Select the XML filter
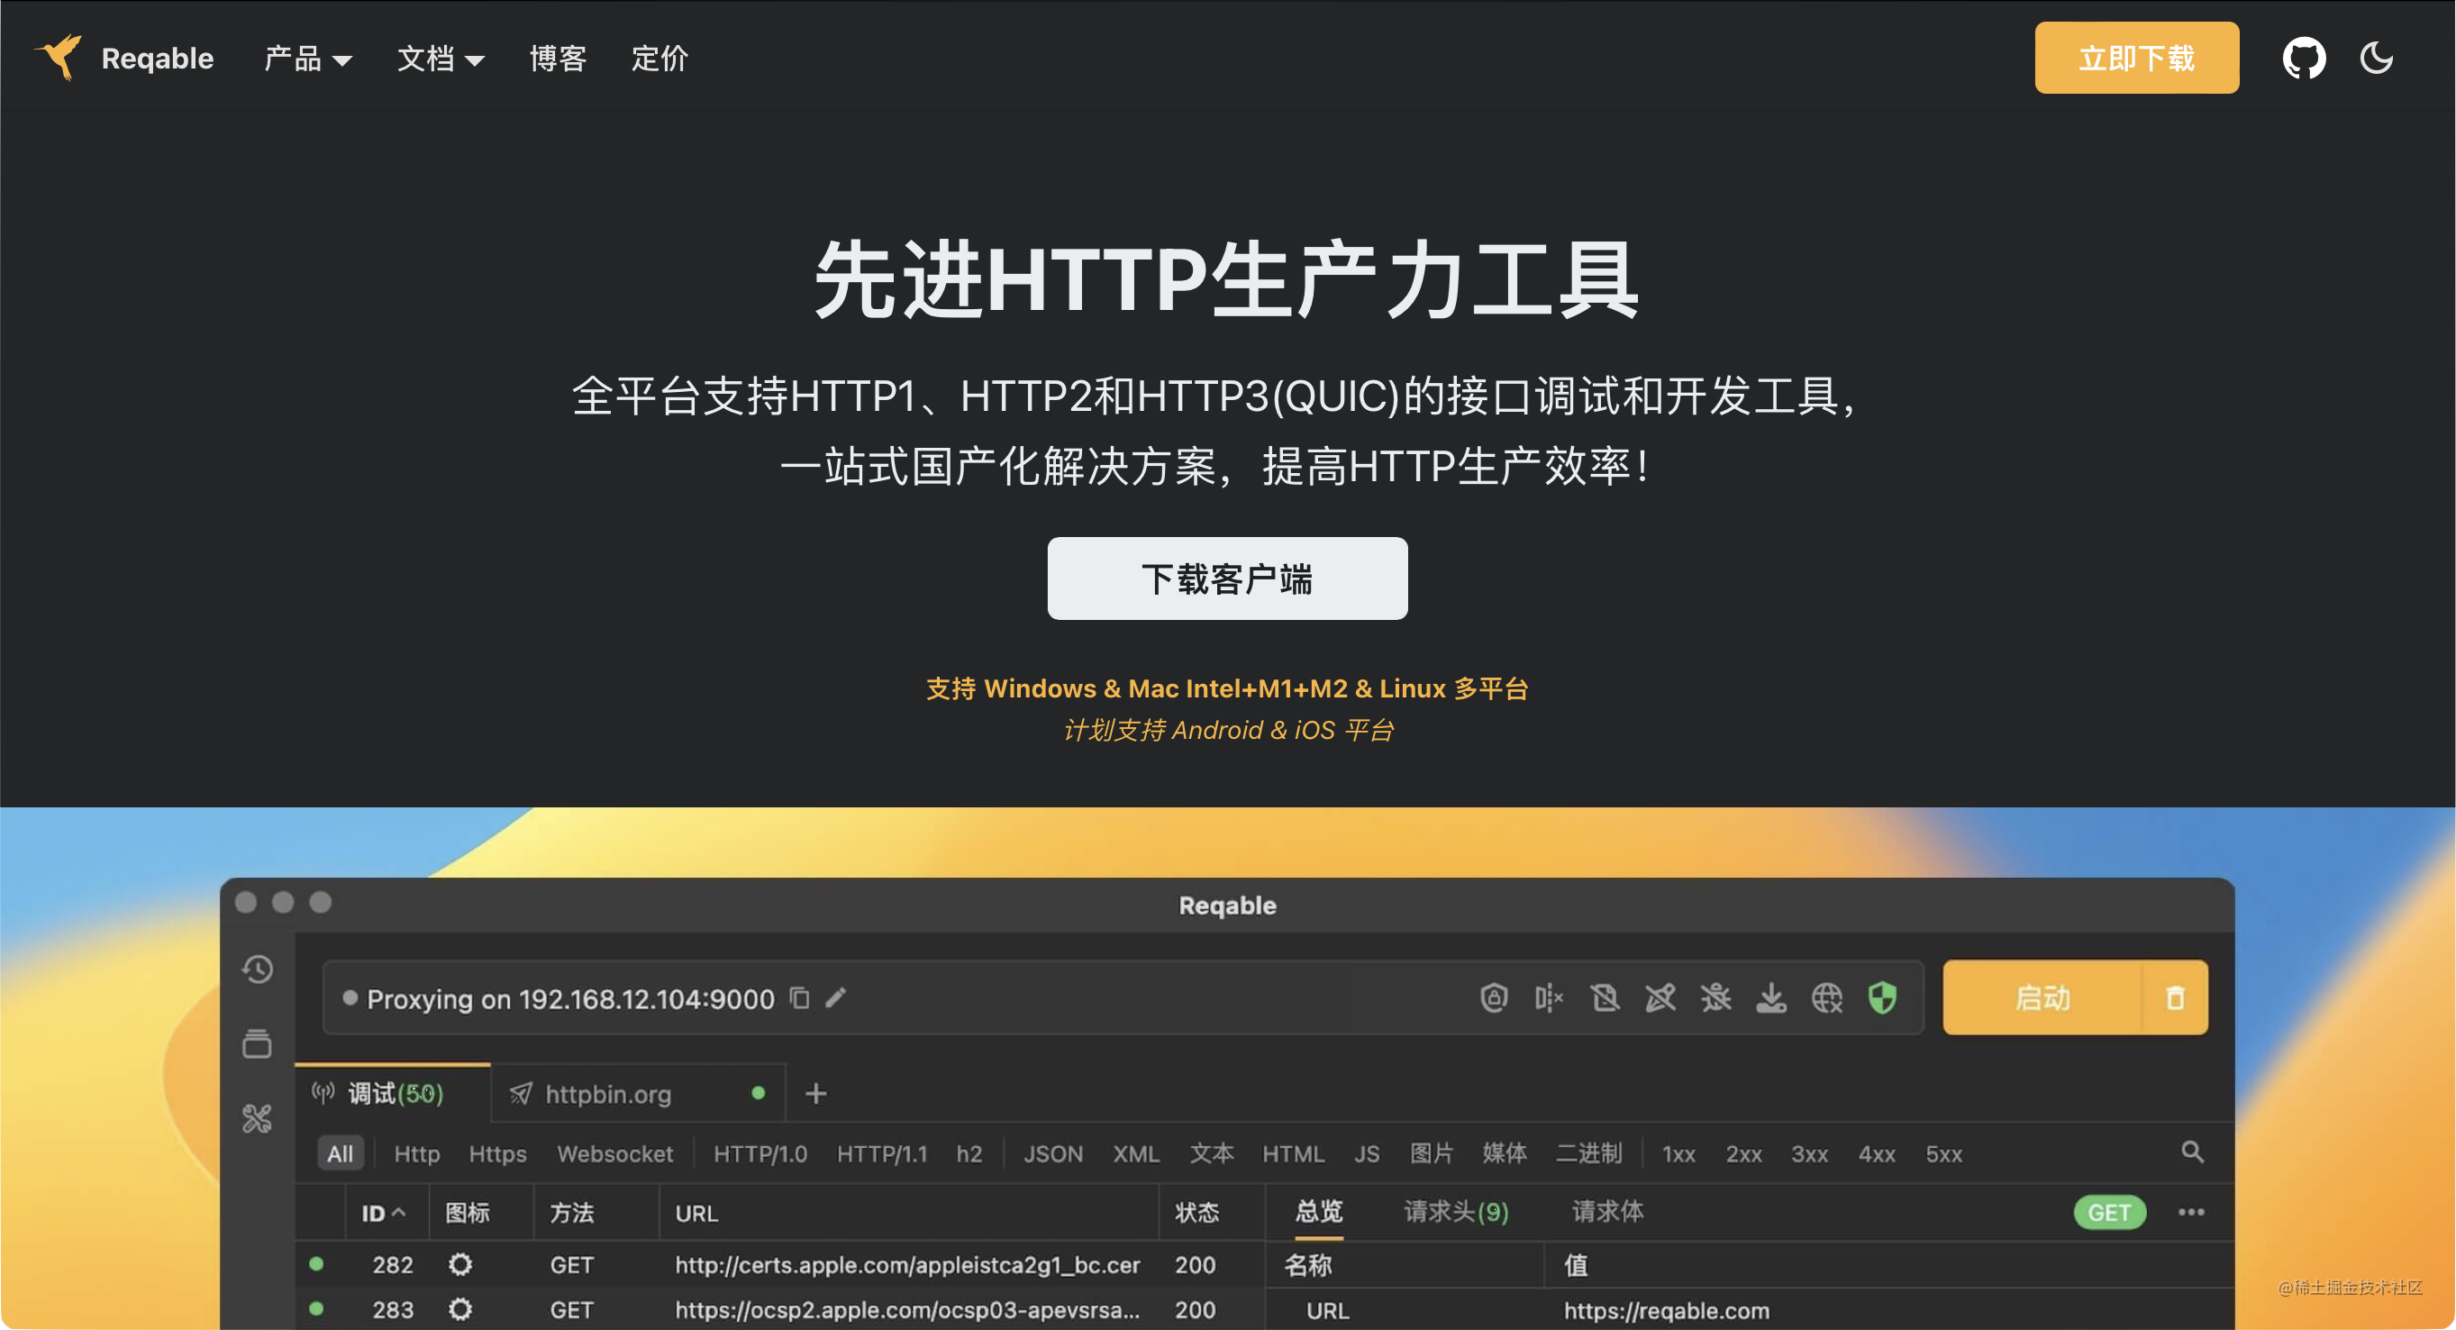 pyautogui.click(x=1135, y=1153)
